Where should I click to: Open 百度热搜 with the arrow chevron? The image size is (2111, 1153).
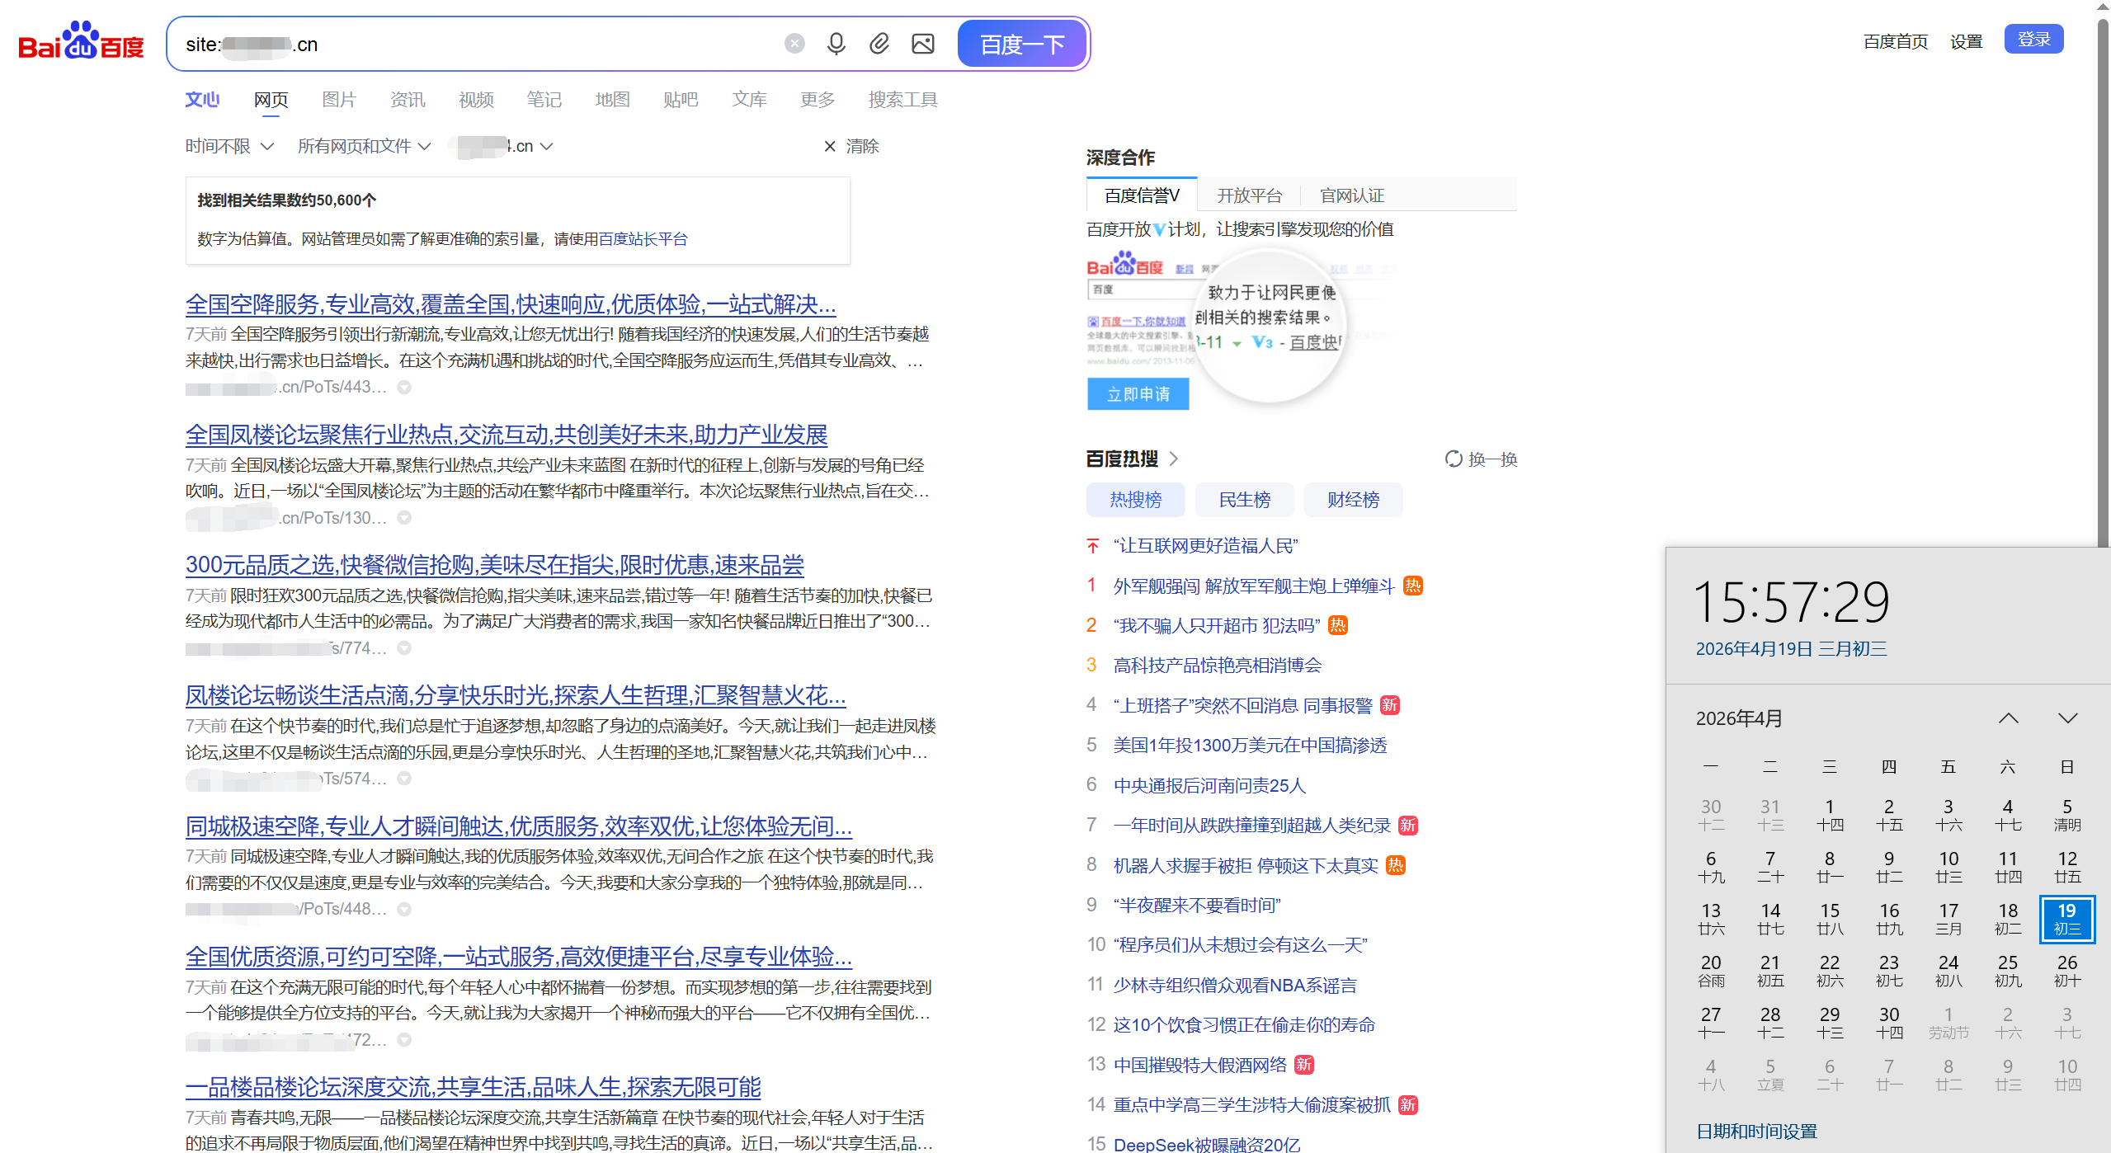click(x=1174, y=459)
